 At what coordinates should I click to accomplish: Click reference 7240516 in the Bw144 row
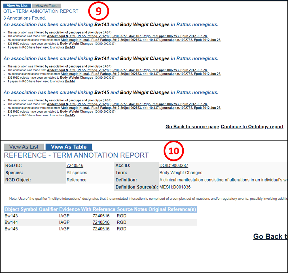coord(101,222)
